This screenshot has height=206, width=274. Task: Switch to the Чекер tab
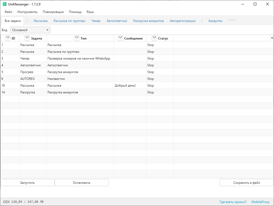pyautogui.click(x=96, y=21)
